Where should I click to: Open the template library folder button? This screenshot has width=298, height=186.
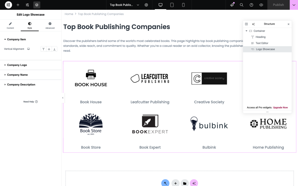coord(185,183)
